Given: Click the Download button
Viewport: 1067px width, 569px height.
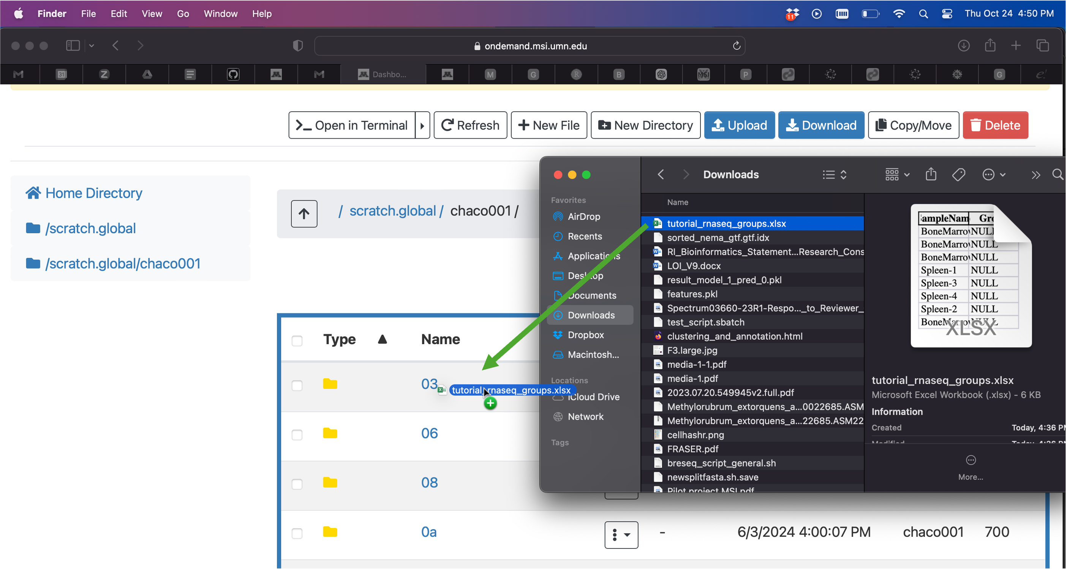Looking at the screenshot, I should pyautogui.click(x=821, y=125).
